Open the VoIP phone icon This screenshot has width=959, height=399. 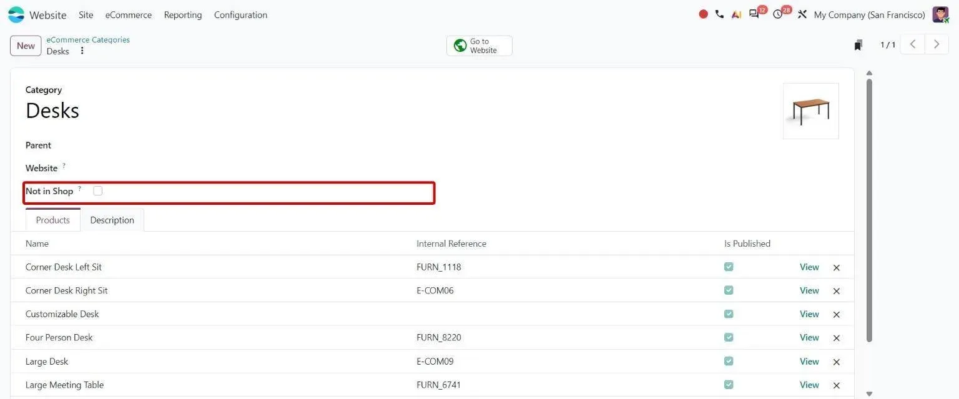(719, 14)
